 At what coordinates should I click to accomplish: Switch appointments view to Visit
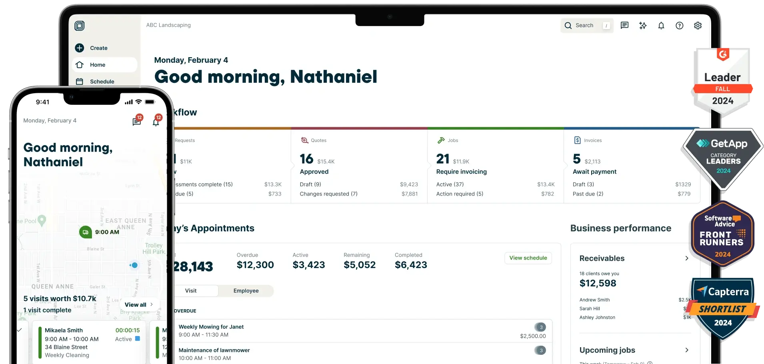pos(191,291)
